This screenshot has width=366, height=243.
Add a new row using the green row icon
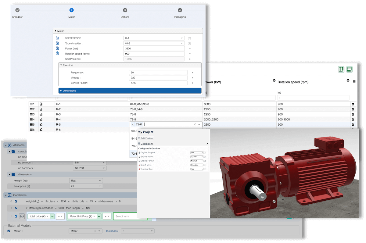[x=349, y=69]
